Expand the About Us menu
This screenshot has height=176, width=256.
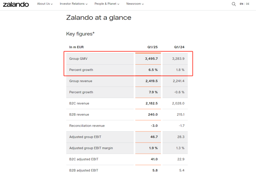click(45, 4)
